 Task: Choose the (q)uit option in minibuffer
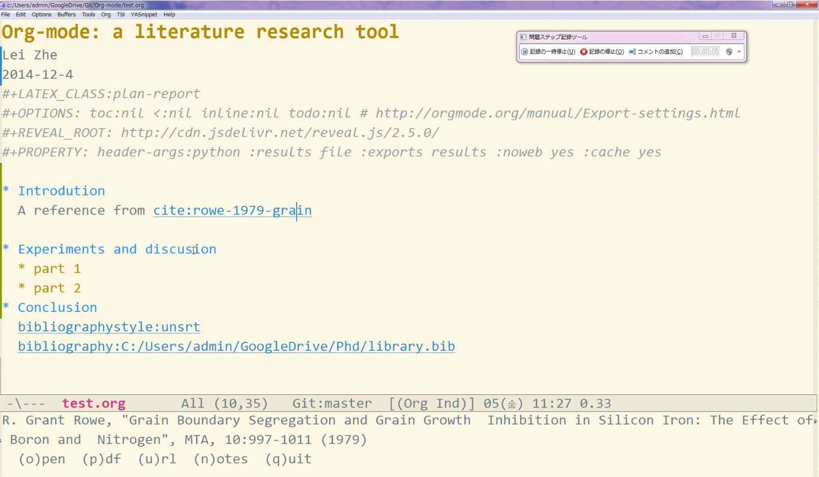click(288, 459)
